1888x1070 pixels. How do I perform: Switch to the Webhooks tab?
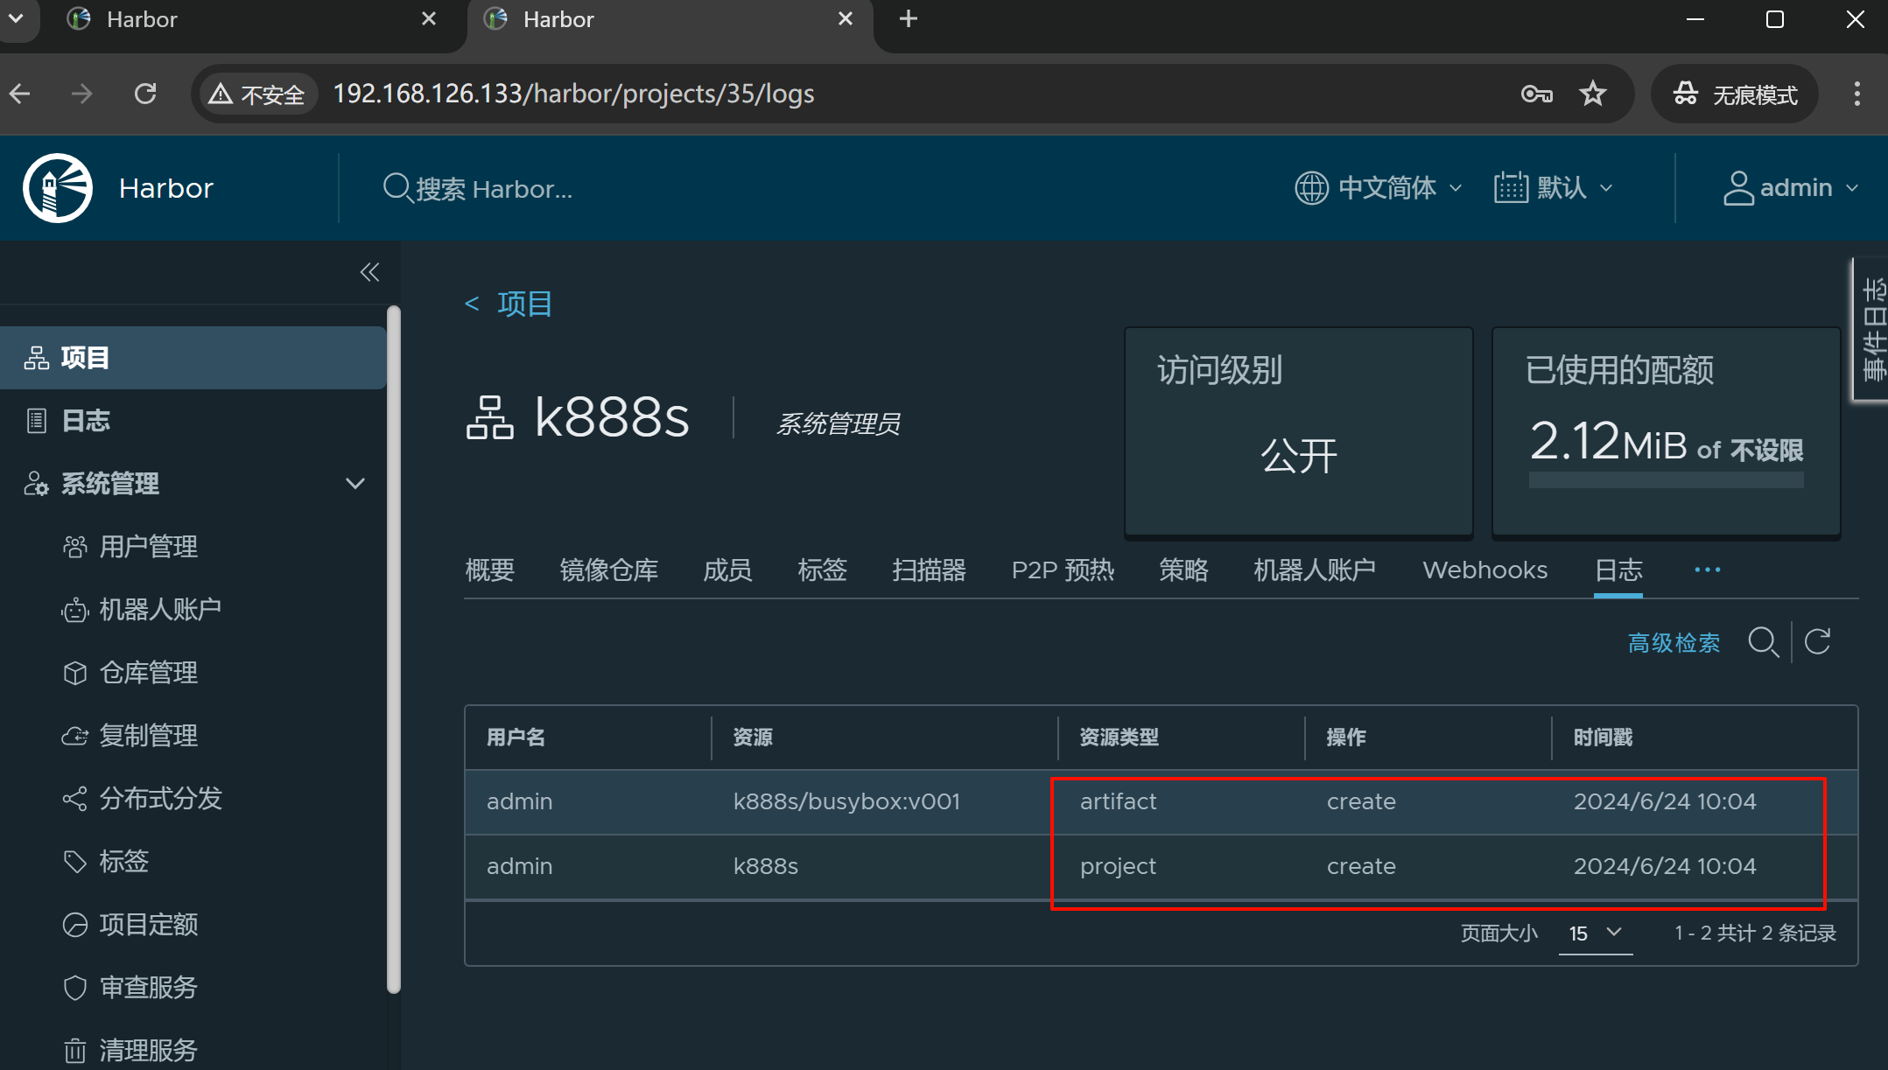pos(1484,570)
